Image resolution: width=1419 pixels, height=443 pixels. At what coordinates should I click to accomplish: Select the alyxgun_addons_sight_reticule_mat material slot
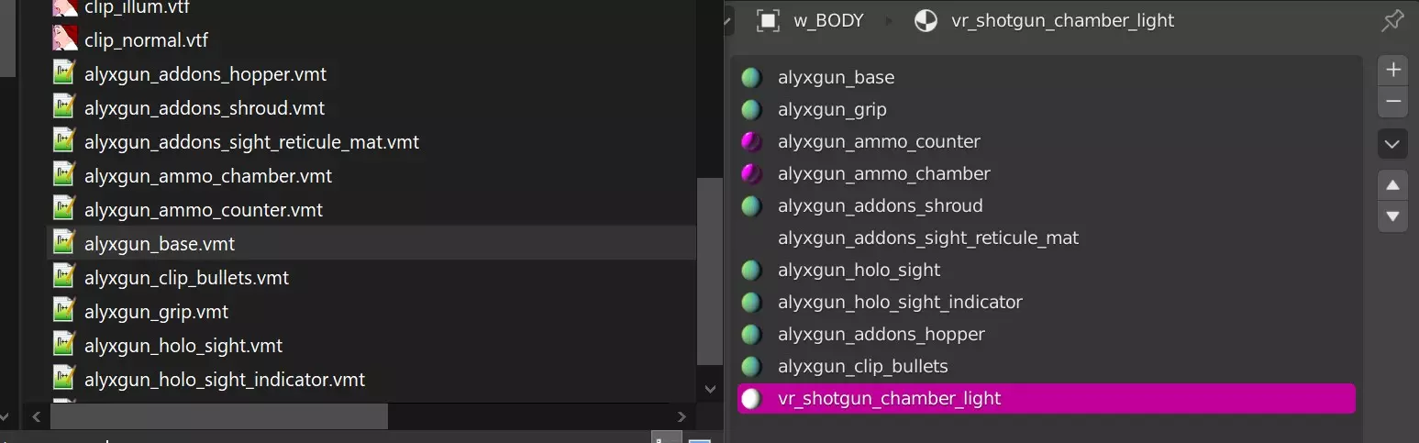[1046, 238]
